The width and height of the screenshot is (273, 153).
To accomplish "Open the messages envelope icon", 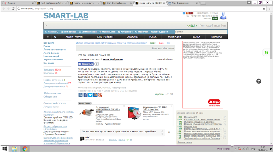I will (x=188, y=16).
